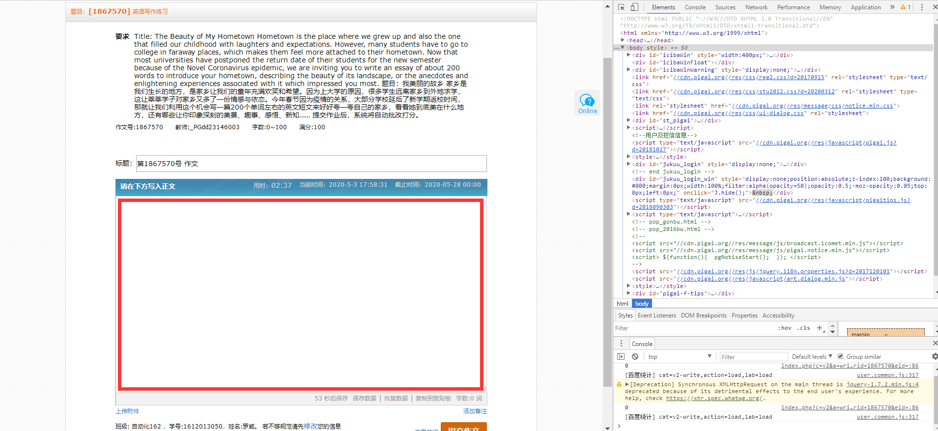
Task: Expand the icibaWinWarning div node
Action: tap(628, 70)
